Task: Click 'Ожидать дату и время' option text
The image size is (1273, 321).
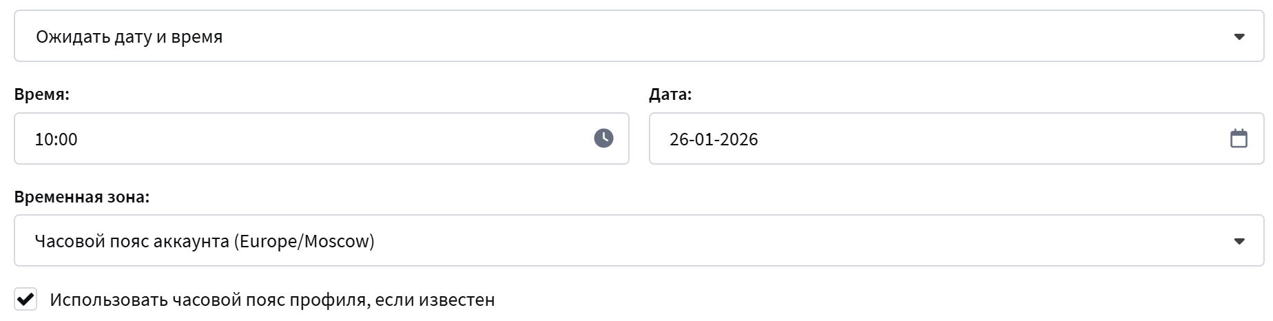Action: (130, 37)
